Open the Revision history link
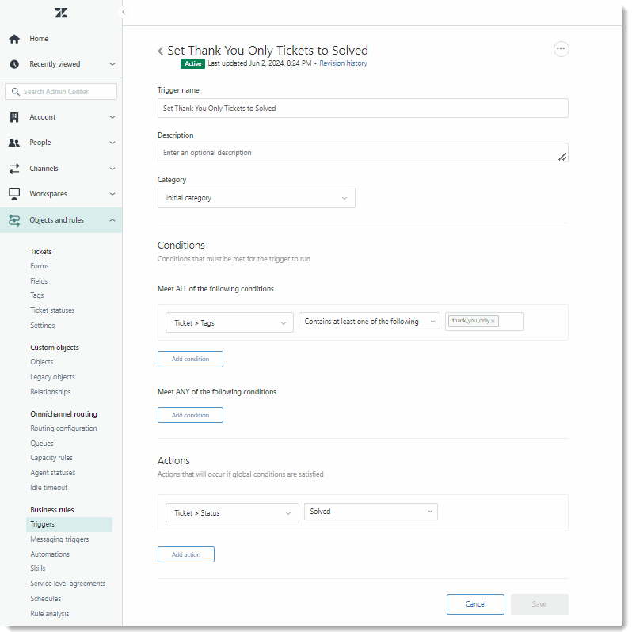Screen dimensions: 632x632 click(343, 63)
